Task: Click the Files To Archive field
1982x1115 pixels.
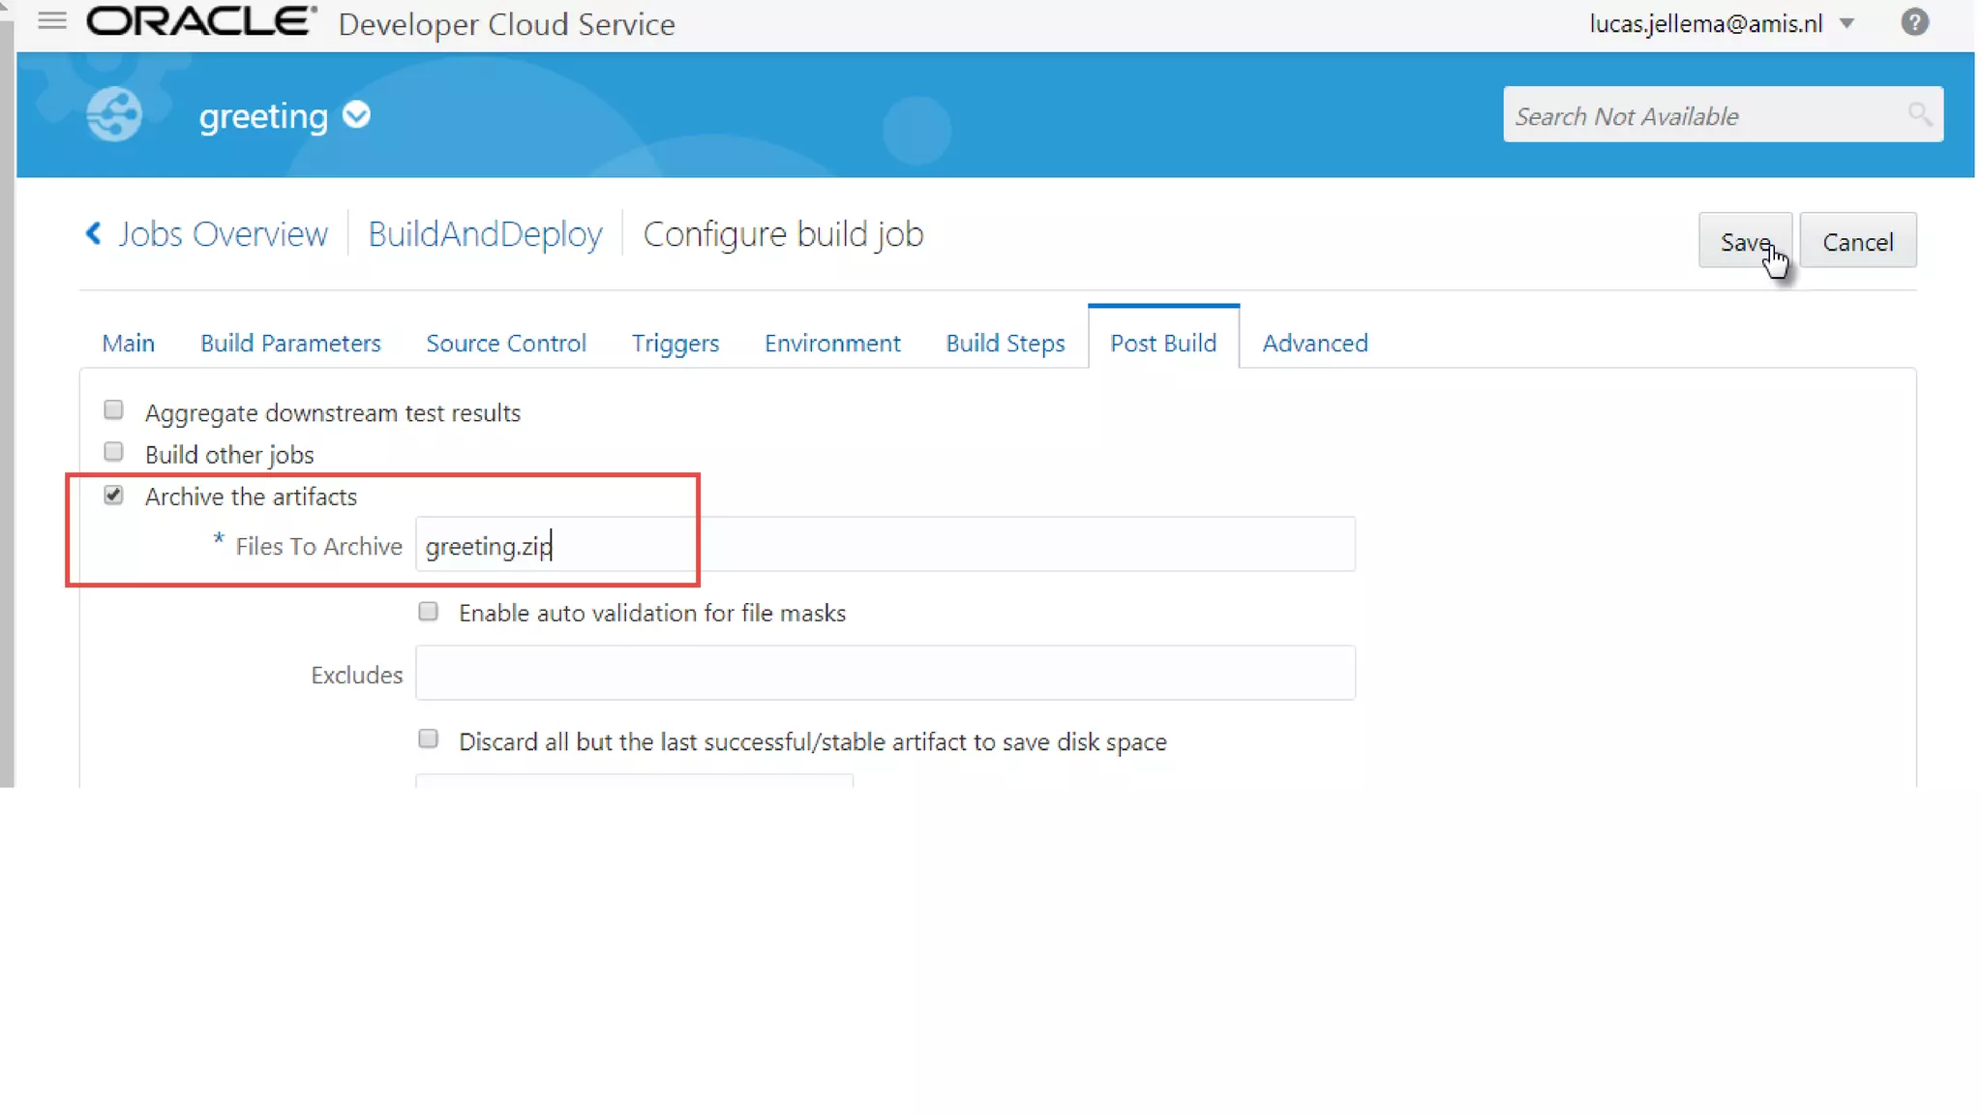Action: (885, 545)
